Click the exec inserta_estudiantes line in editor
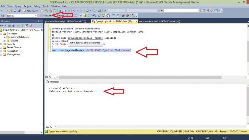Screen dimensions: 249x140 click(x=91, y=50)
